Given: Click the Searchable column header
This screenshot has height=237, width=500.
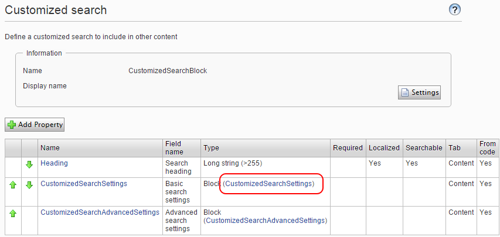Looking at the screenshot, I should (x=424, y=148).
